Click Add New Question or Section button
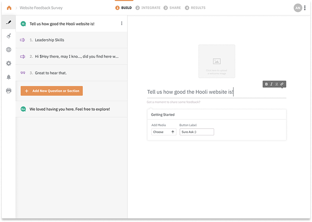Screen dimensions: 312x222 (52, 91)
